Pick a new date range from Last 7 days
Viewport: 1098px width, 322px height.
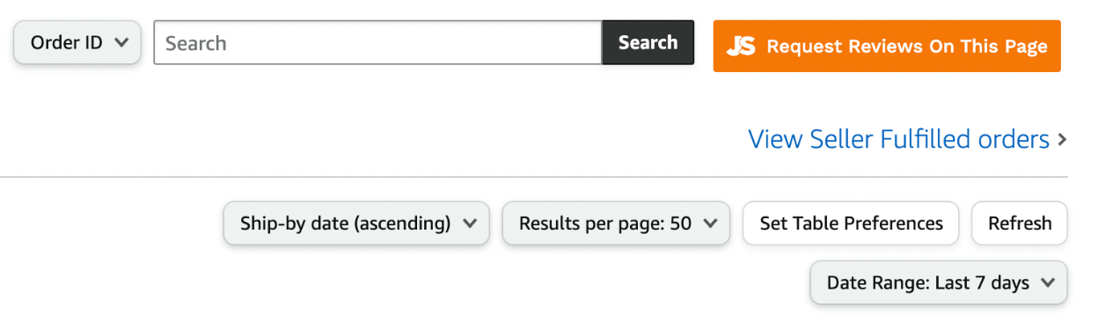point(939,282)
